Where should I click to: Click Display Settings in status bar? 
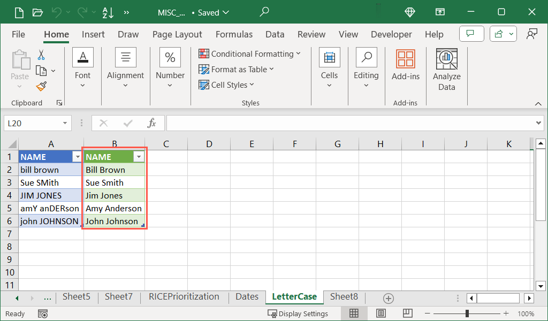pyautogui.click(x=298, y=314)
